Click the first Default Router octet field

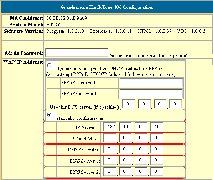click(x=110, y=149)
